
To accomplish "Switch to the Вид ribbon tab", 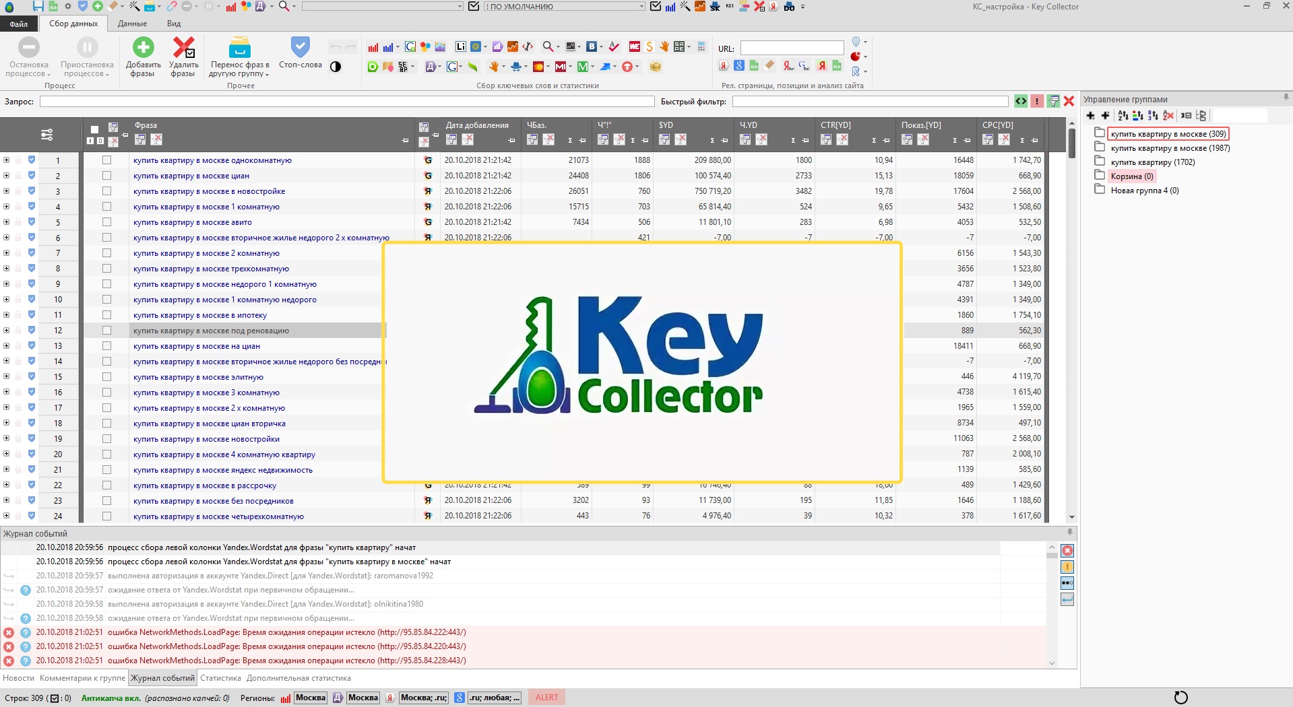I will click(174, 24).
